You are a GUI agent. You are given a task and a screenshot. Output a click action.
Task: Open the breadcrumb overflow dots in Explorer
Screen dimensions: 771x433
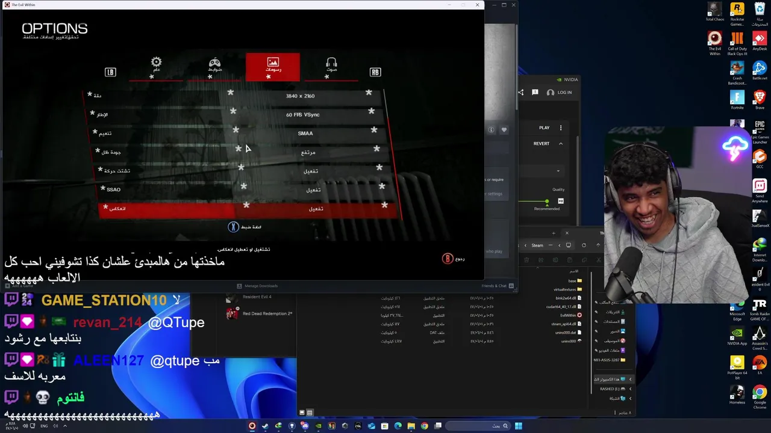point(549,245)
